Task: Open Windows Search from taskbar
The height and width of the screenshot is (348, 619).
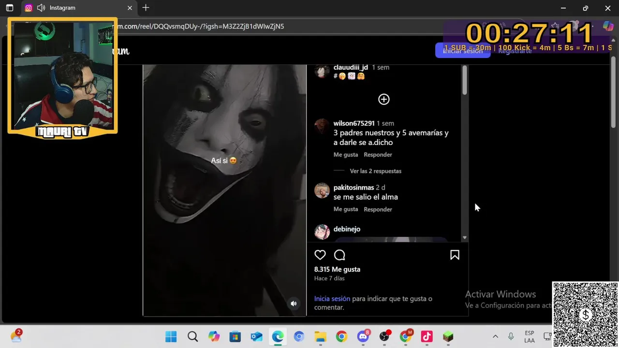Action: click(x=192, y=337)
